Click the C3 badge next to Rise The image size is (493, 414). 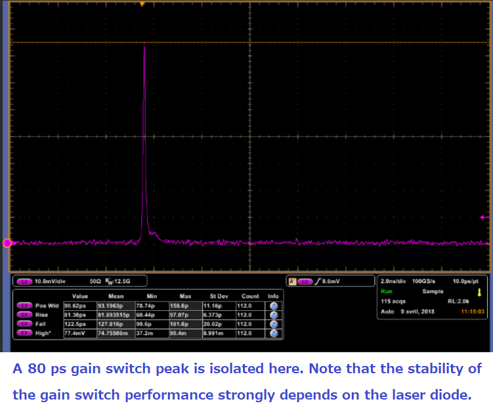click(x=25, y=315)
